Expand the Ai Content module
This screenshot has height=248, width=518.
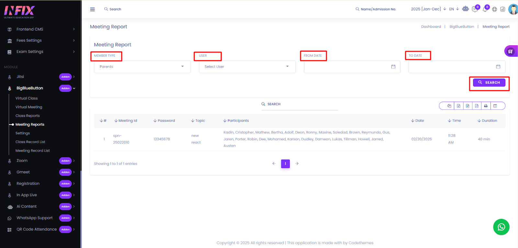tap(74, 207)
